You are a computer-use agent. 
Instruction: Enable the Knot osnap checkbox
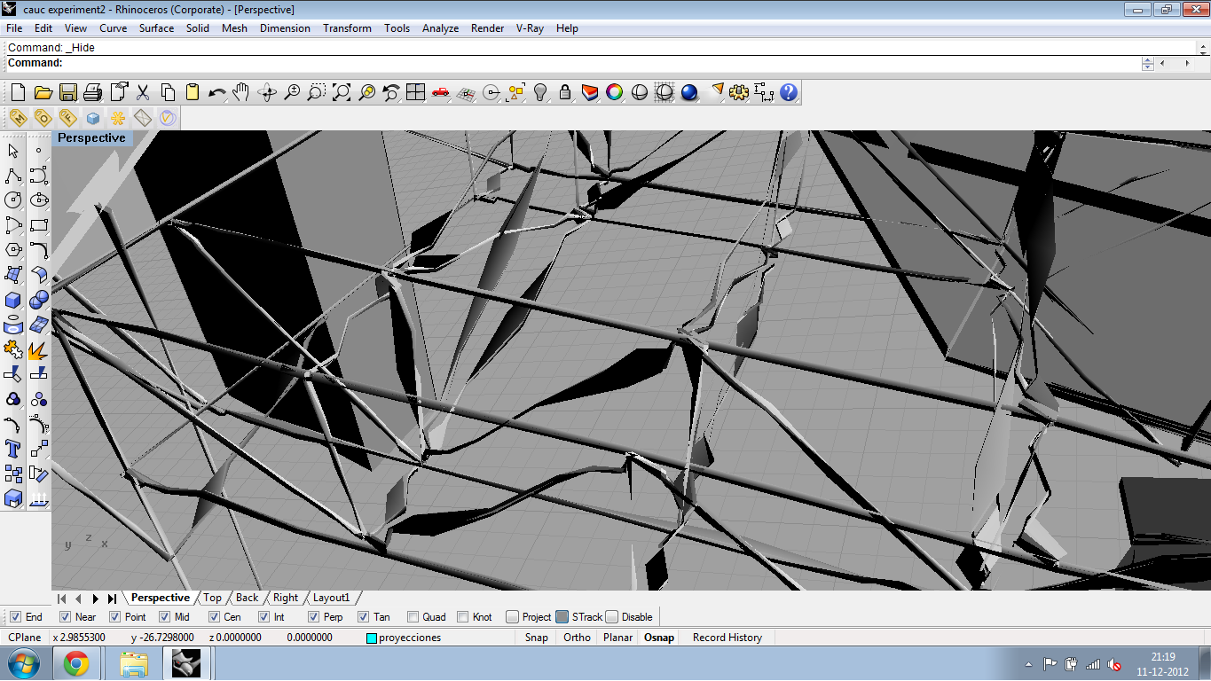(462, 617)
